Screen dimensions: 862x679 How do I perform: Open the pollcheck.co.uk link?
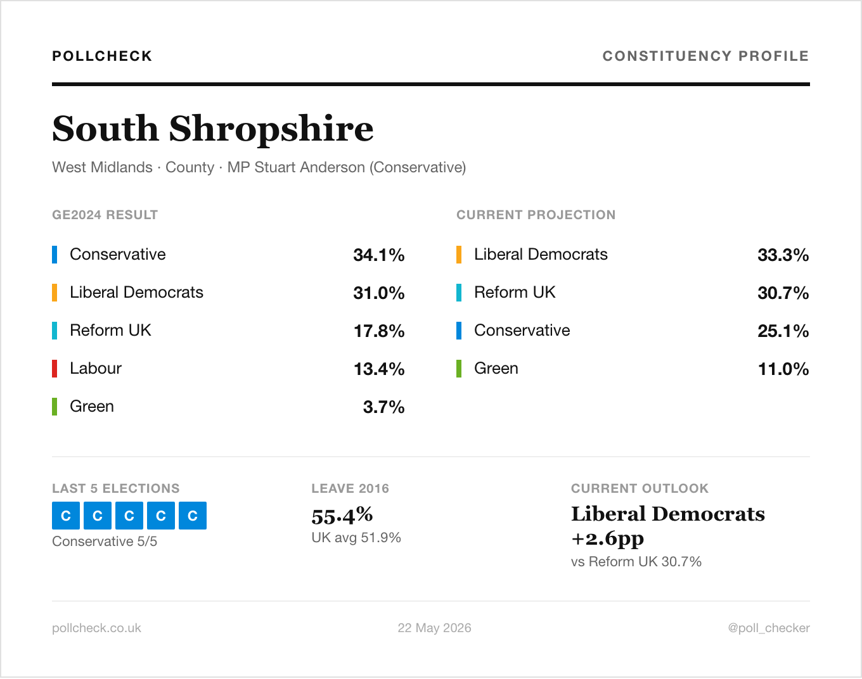(x=96, y=628)
